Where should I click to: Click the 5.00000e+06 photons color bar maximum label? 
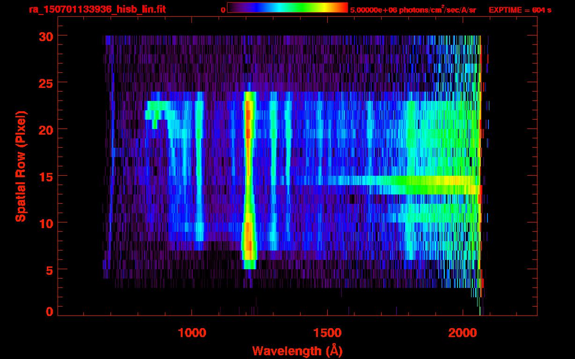pos(413,10)
